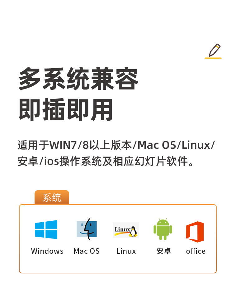This screenshot has width=246, height=284.
Task: Click the orange Office logo icon
Action: point(195,232)
